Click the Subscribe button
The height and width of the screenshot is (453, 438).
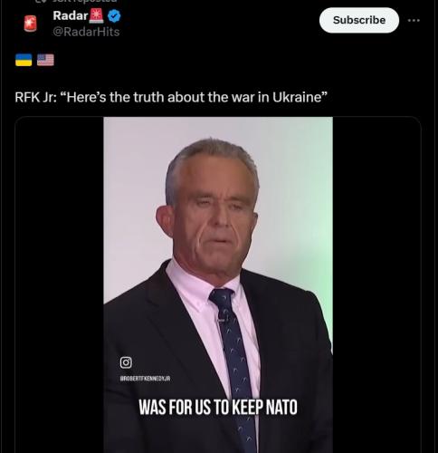[x=359, y=20]
